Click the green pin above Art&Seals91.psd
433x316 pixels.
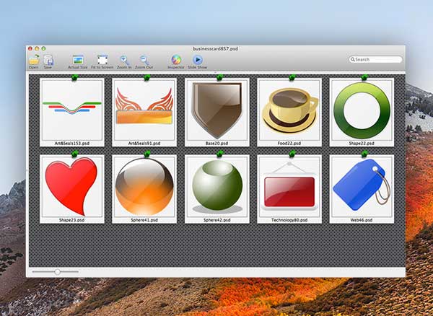tap(147, 77)
